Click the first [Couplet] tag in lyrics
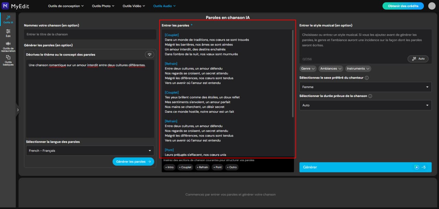The height and width of the screenshot is (209, 439). point(172,35)
